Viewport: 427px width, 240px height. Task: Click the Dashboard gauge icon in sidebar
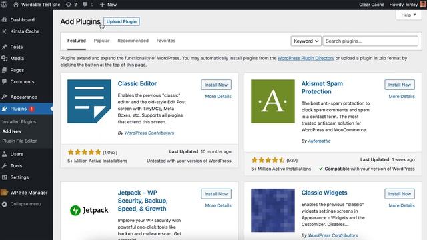(x=5, y=19)
